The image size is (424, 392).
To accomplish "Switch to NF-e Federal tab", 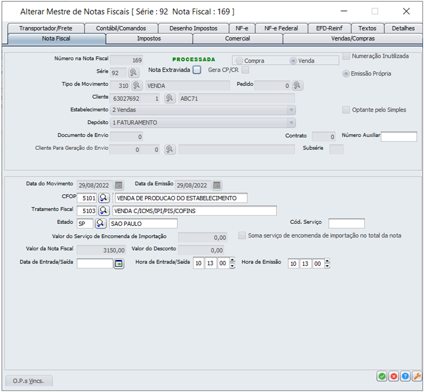I will coord(281,28).
